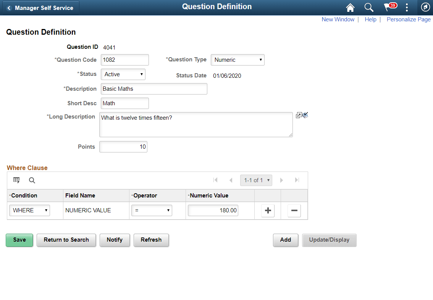Save the question definition

click(19, 240)
